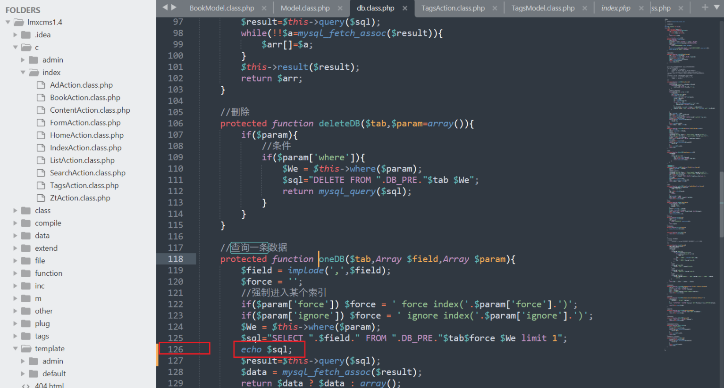
Task: Click on deleteDB function name
Action: (x=339, y=124)
